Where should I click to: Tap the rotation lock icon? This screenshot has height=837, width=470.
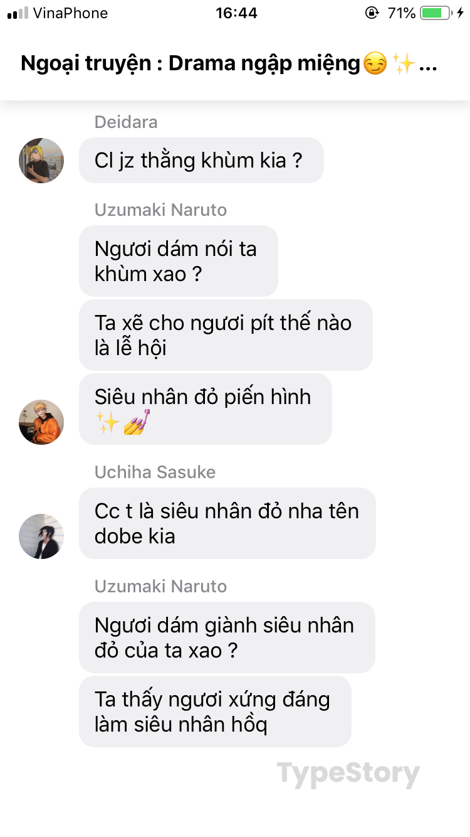(372, 13)
